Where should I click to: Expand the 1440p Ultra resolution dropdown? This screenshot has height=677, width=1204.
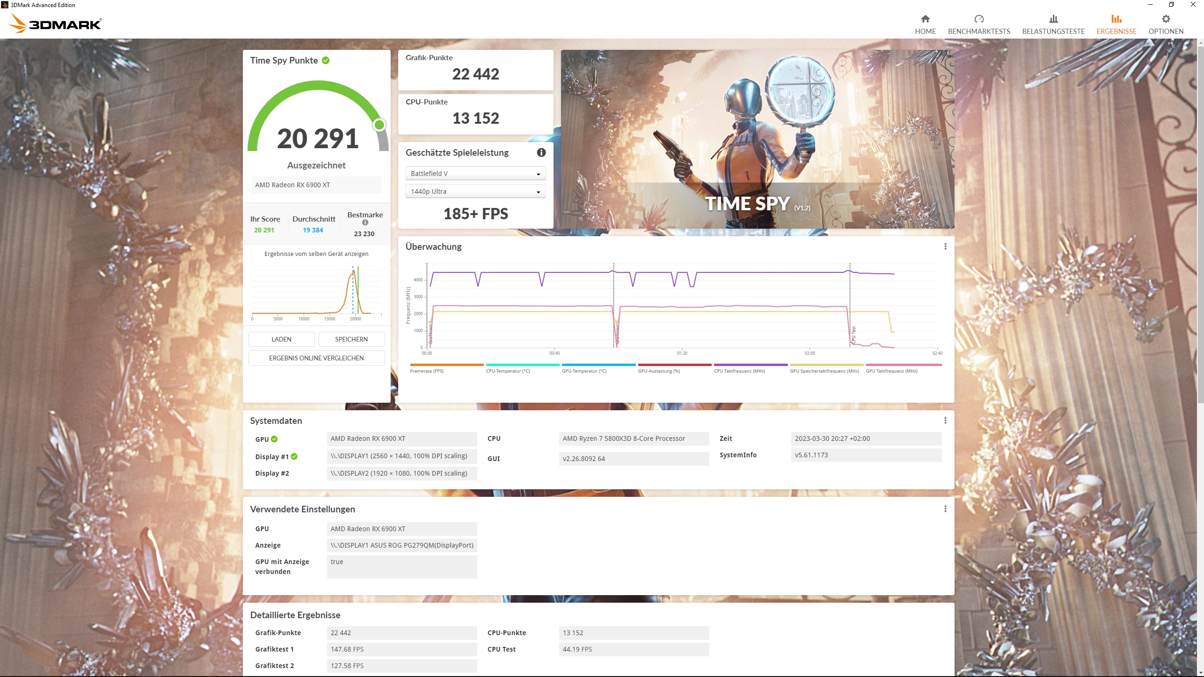475,191
